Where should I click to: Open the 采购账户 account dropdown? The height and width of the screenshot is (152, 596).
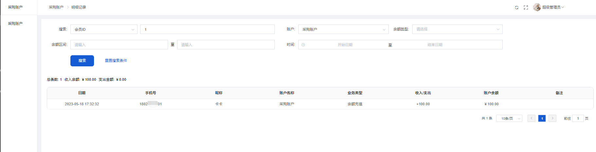(343, 29)
